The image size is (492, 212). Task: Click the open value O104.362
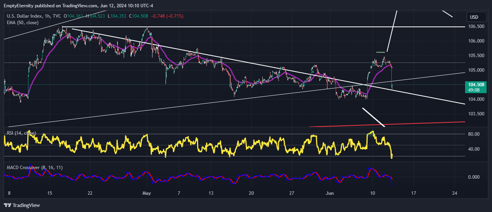tap(74, 16)
